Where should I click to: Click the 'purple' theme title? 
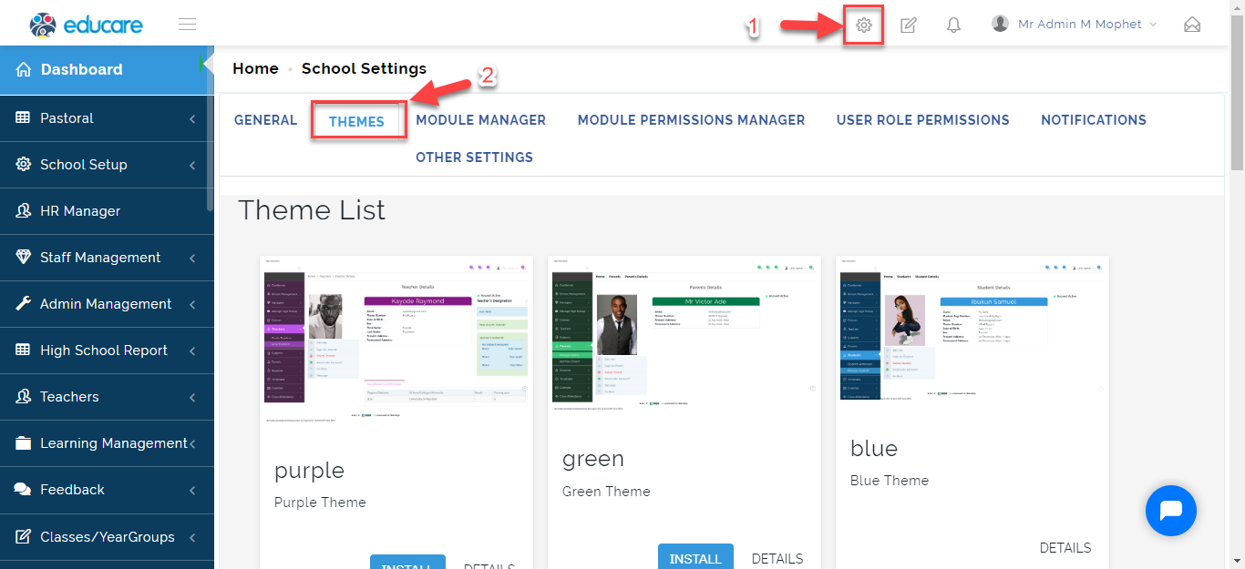click(310, 472)
